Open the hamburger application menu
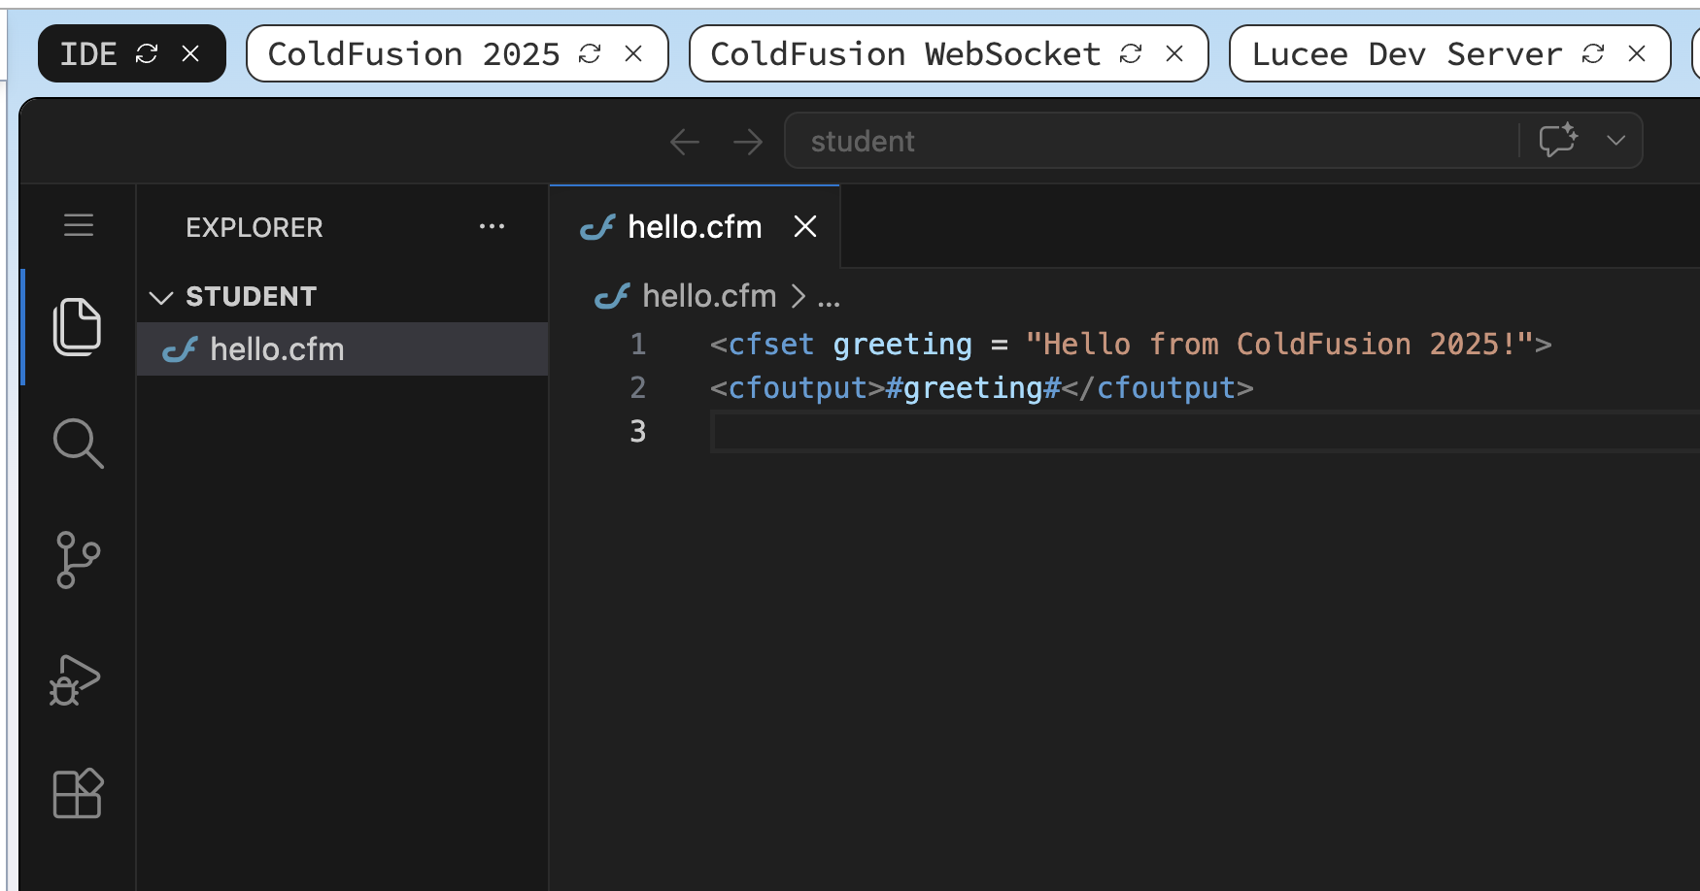This screenshot has height=891, width=1700. click(79, 225)
